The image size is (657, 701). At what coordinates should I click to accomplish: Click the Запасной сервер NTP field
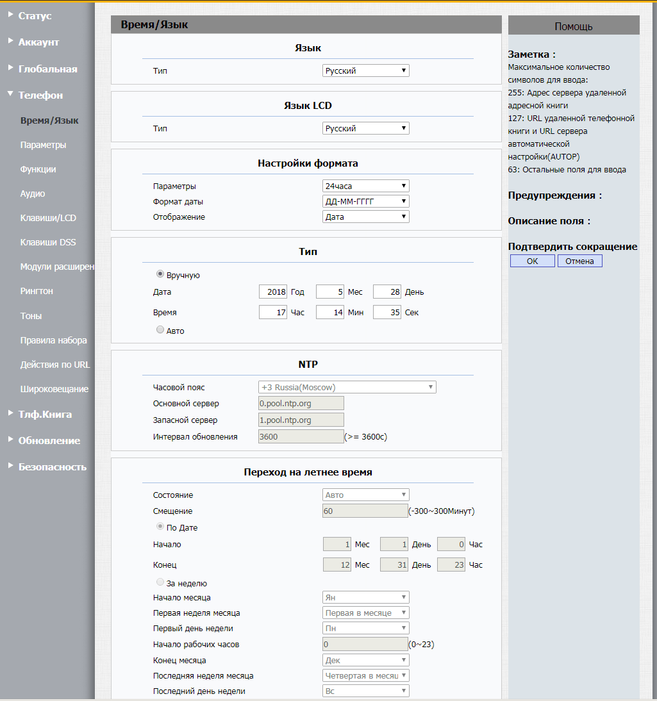coord(301,420)
